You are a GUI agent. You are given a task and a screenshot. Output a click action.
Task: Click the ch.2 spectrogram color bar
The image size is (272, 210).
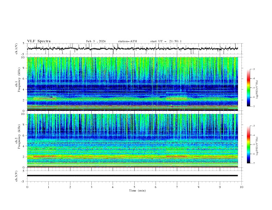coord(248,144)
